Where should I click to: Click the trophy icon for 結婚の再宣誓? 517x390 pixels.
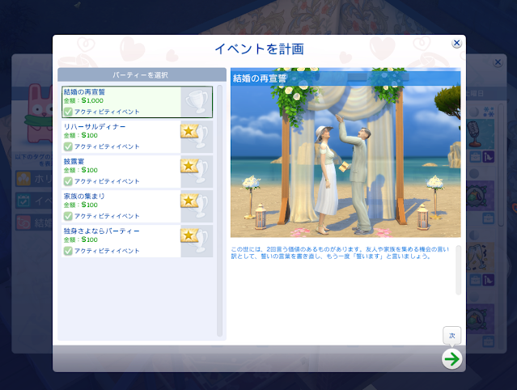[197, 102]
